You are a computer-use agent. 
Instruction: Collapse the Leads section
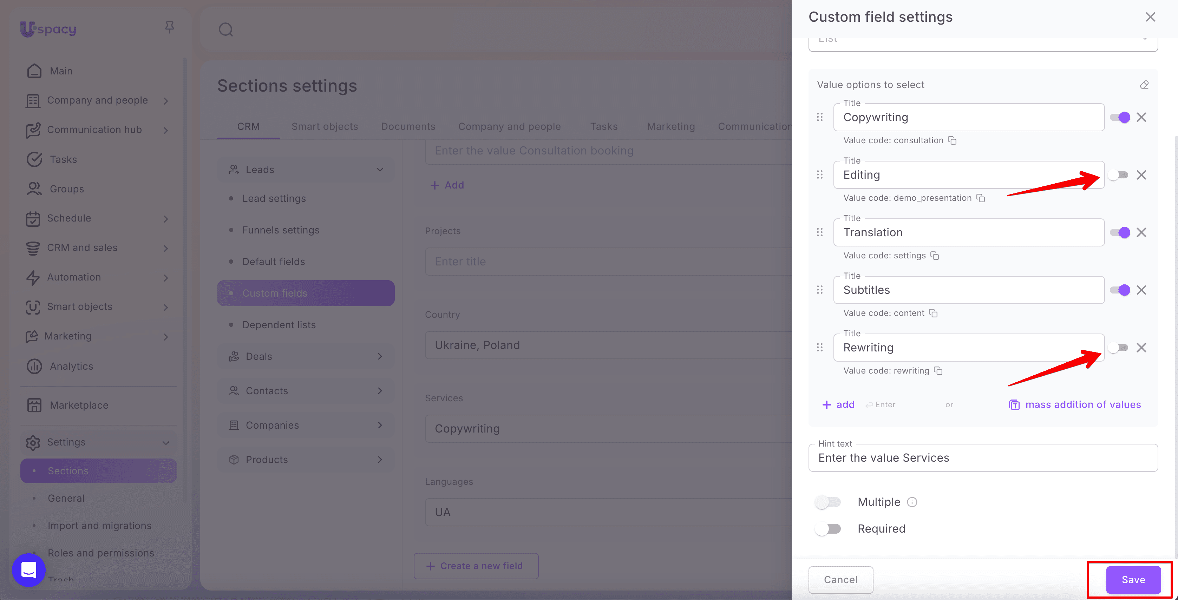tap(380, 170)
